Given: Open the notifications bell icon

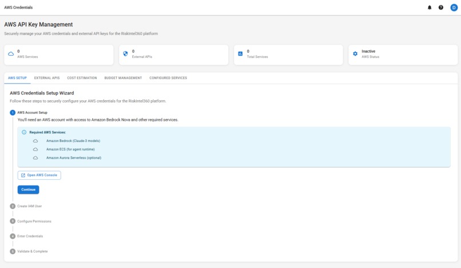Looking at the screenshot, I should [x=430, y=7].
